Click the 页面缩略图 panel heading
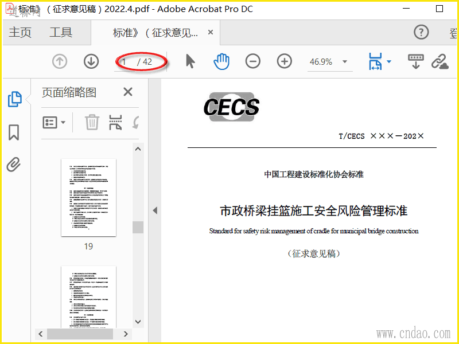The height and width of the screenshot is (344, 459). pyautogui.click(x=69, y=92)
